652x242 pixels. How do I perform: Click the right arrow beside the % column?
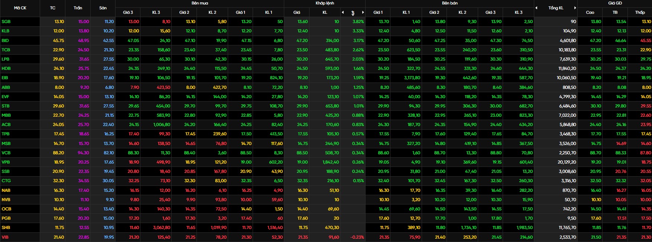pos(363,12)
